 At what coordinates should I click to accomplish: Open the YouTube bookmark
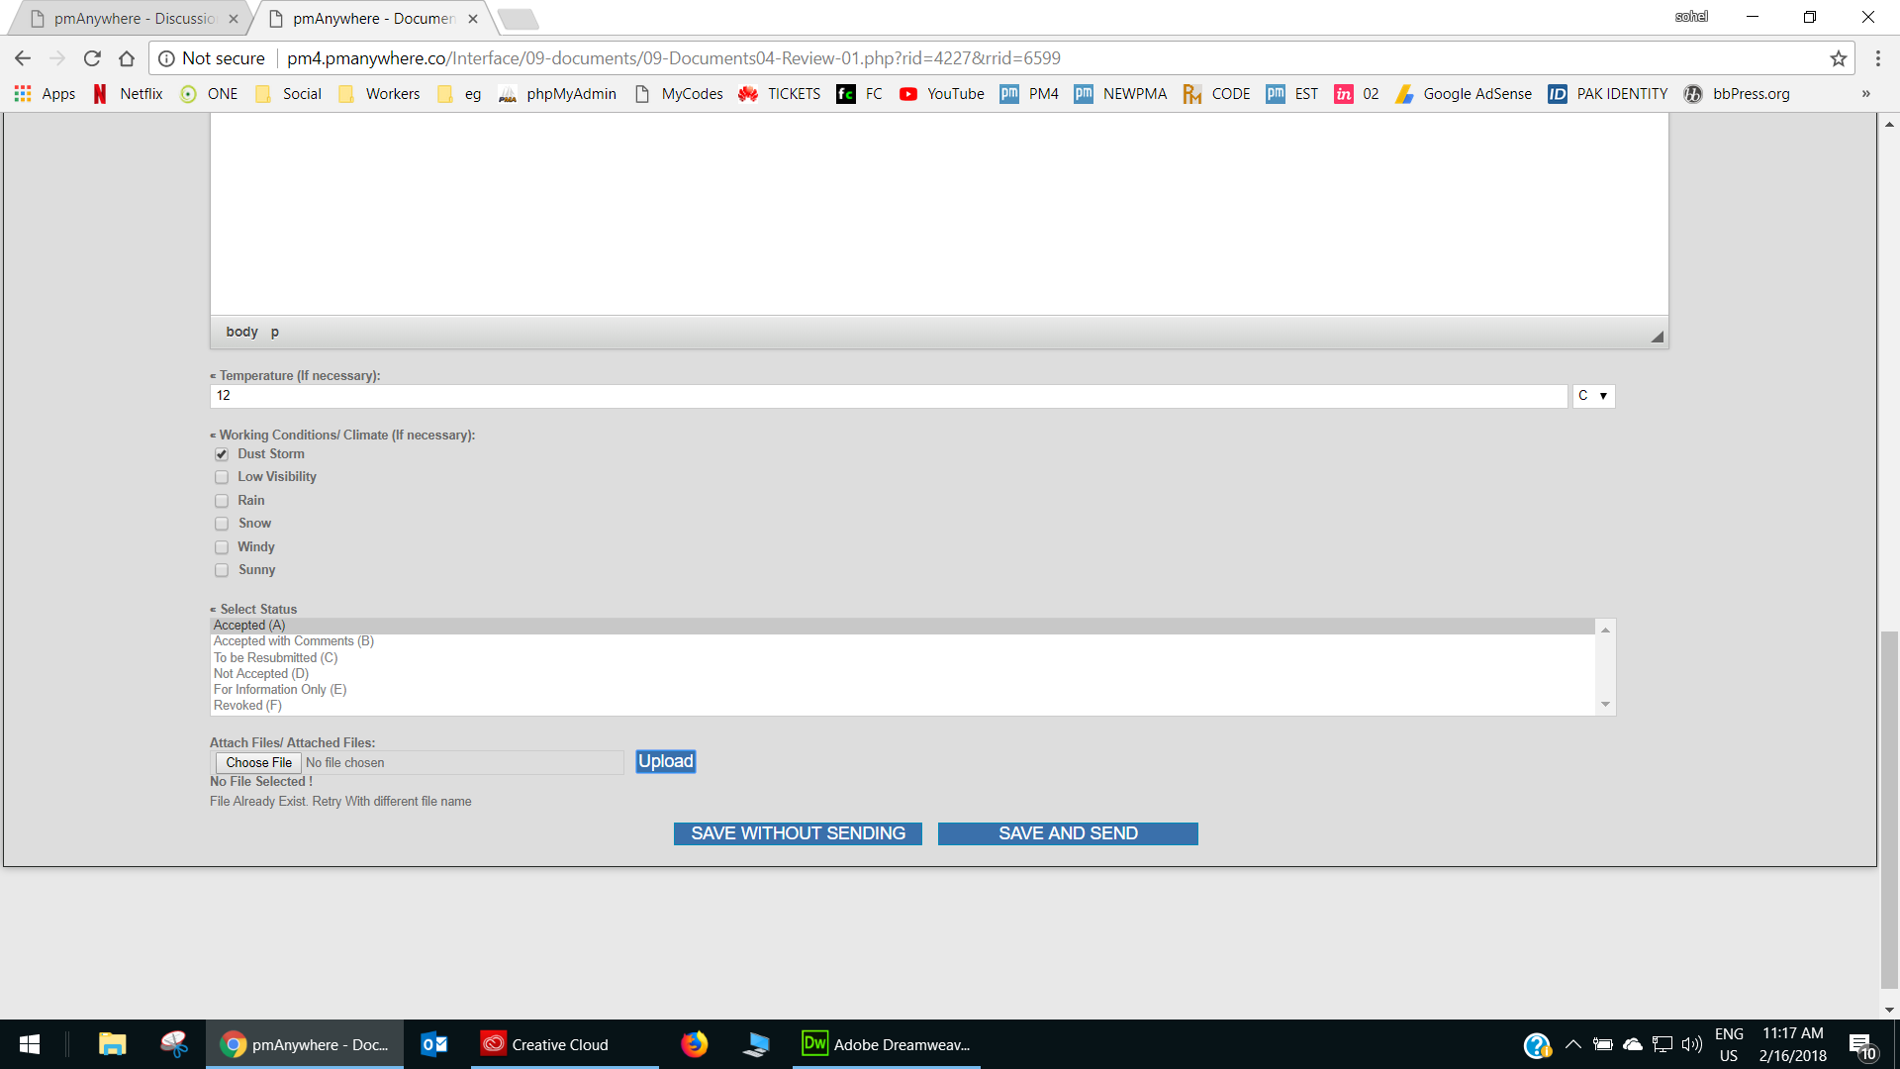click(941, 94)
